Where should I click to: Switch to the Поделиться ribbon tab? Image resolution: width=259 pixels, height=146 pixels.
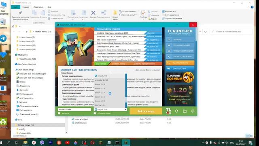[x=38, y=7]
